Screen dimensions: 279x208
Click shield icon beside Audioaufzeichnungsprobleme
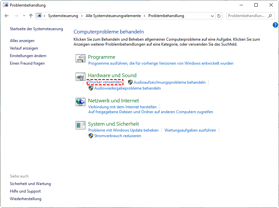pos(130,82)
